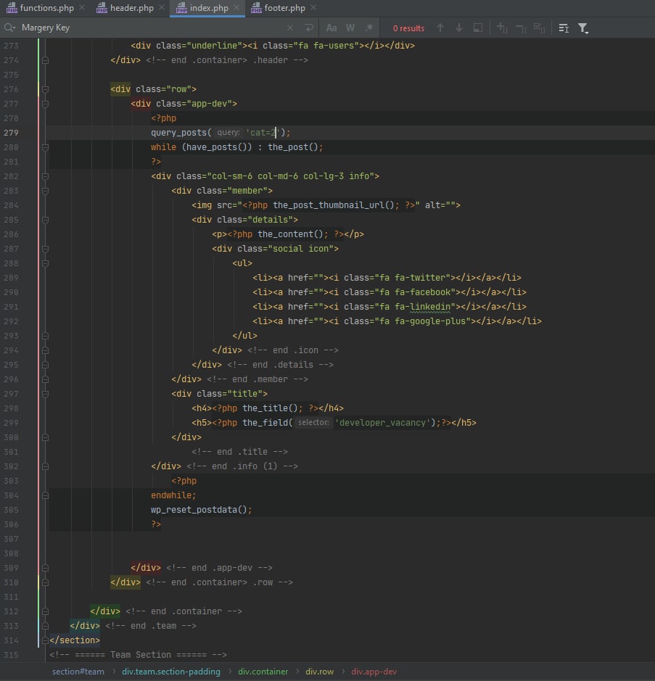The height and width of the screenshot is (681, 655).
Task: Toggle Match Case in find bar
Action: point(331,28)
